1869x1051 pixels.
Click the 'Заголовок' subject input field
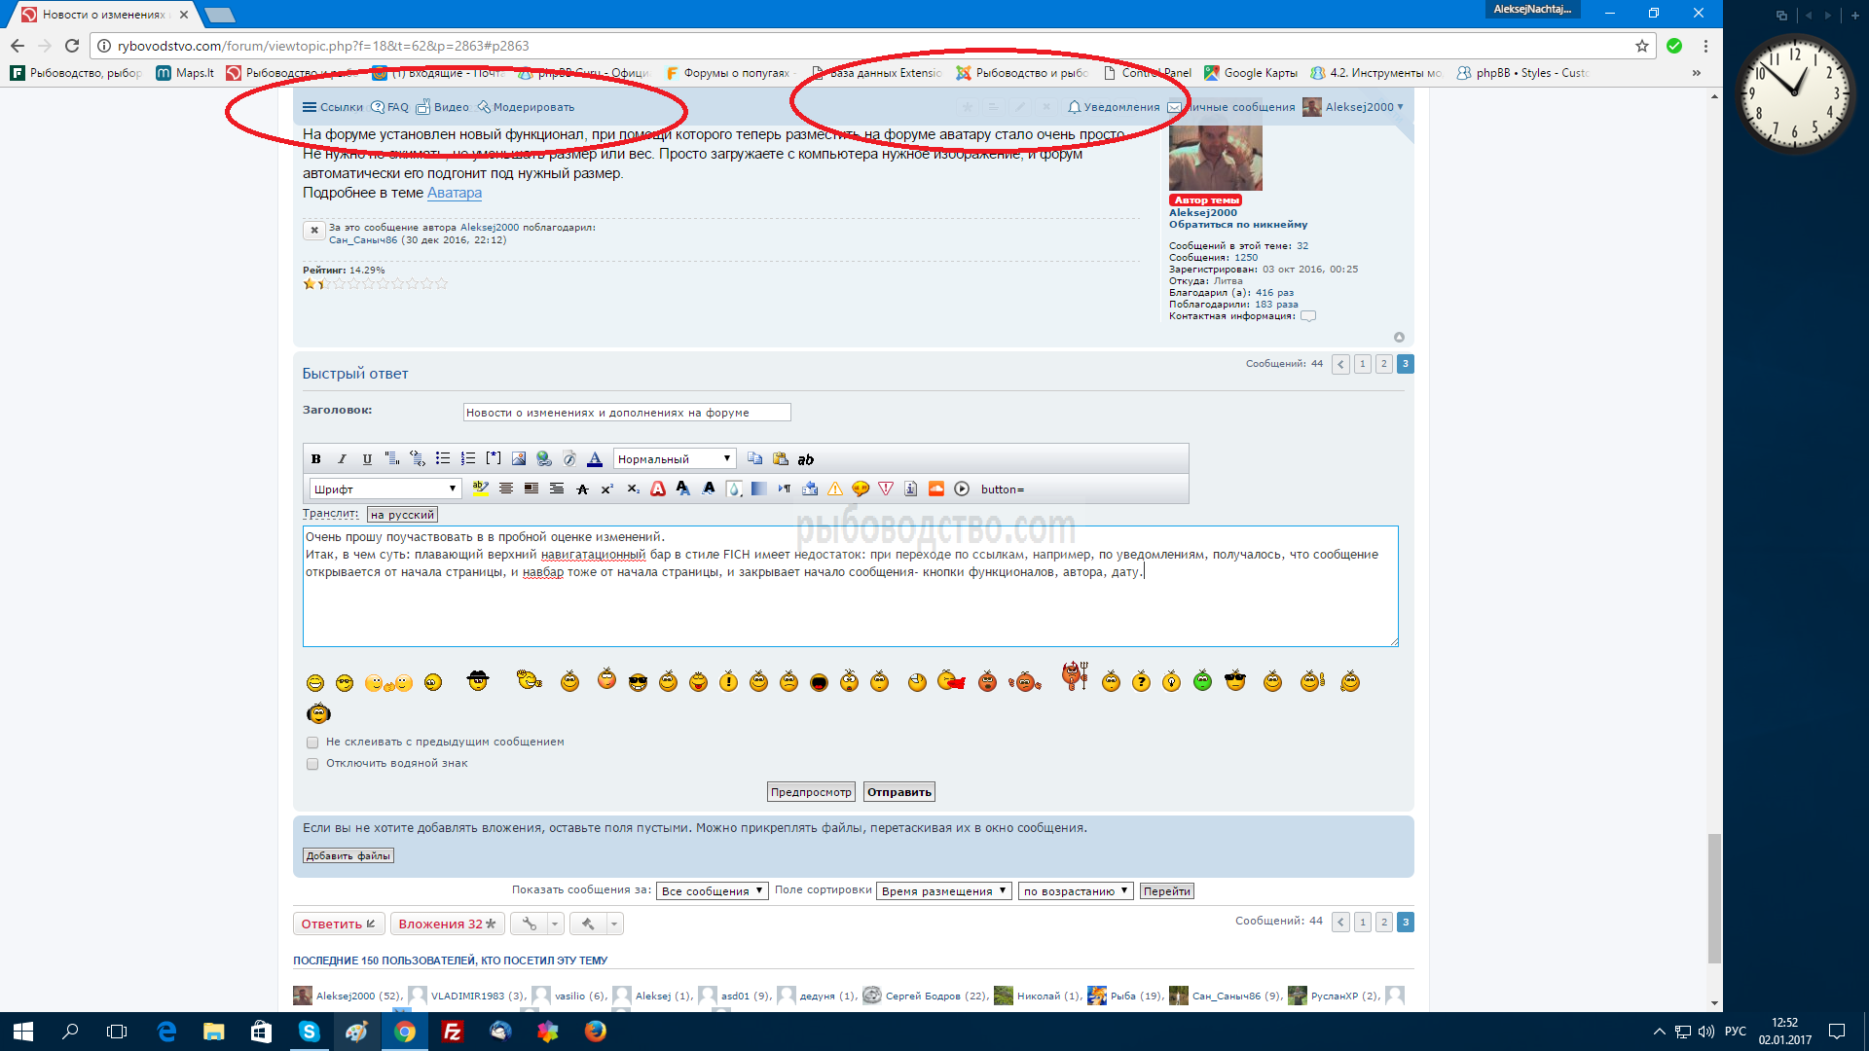(626, 413)
